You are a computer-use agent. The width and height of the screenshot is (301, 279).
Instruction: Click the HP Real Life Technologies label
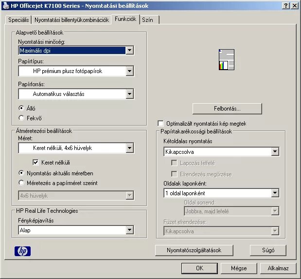coord(47,211)
